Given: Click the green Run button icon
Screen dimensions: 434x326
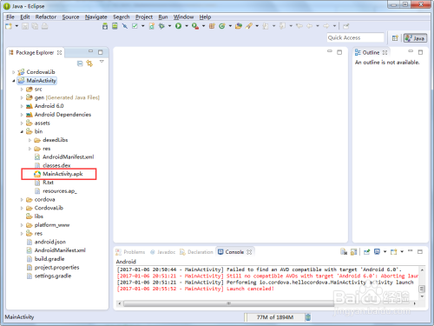Looking at the screenshot, I should (179, 26).
